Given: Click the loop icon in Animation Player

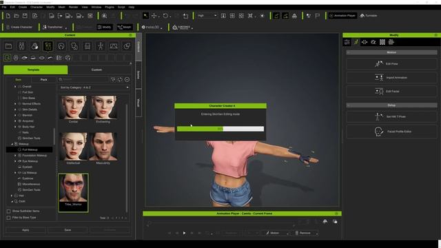Looking at the screenshot, I should (x=208, y=233).
